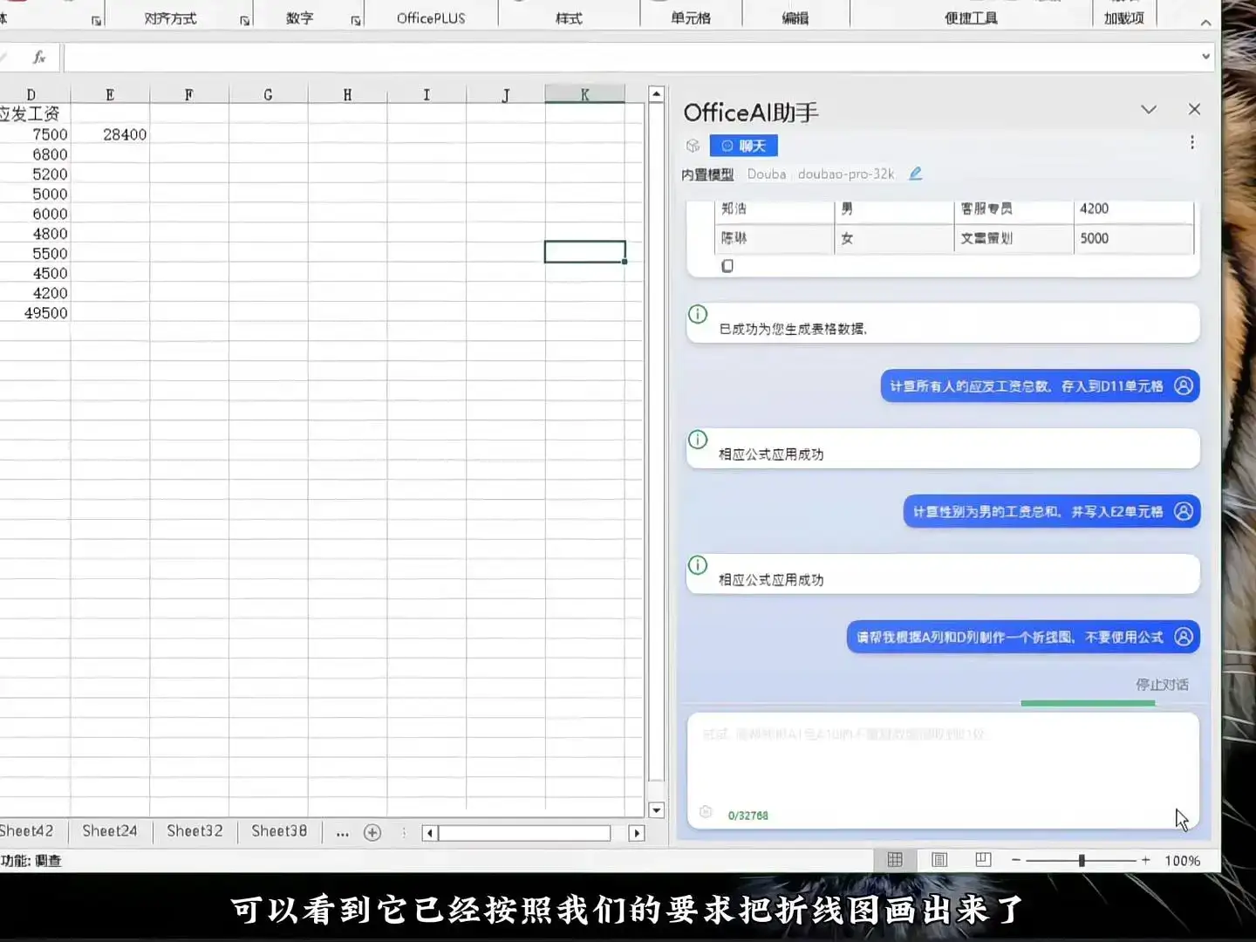Viewport: 1256px width, 942px height.
Task: Open the 数字 dialog launcher arrow
Action: click(x=356, y=19)
